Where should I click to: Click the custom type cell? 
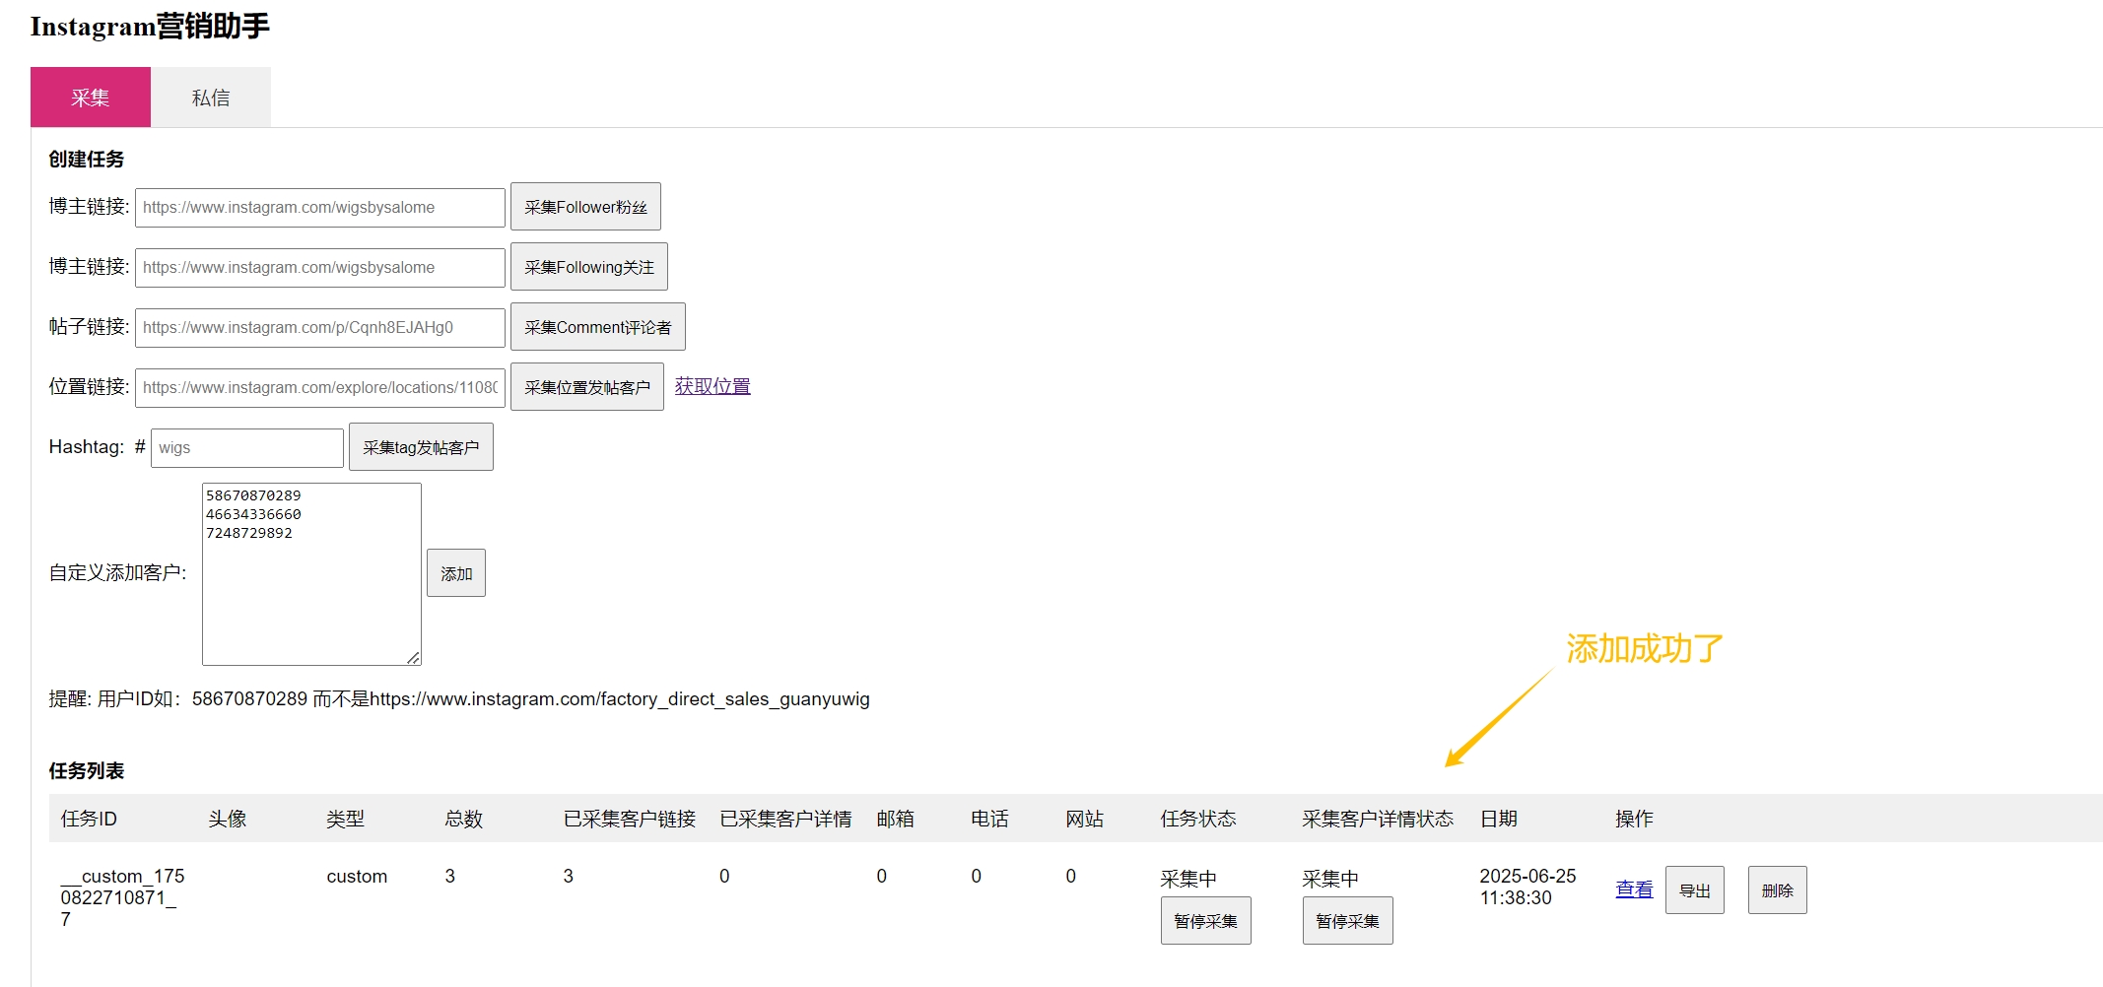(x=357, y=877)
